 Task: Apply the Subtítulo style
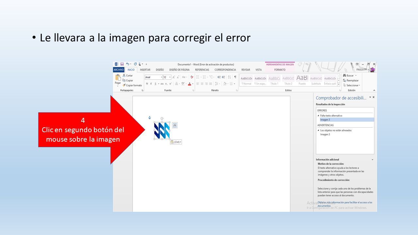(316, 80)
